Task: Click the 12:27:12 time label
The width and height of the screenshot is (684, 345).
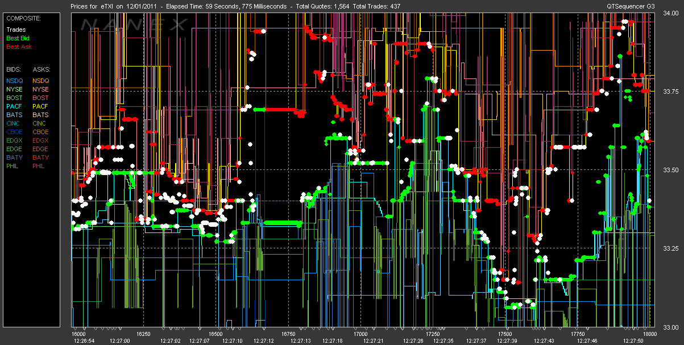Action: coord(265,340)
